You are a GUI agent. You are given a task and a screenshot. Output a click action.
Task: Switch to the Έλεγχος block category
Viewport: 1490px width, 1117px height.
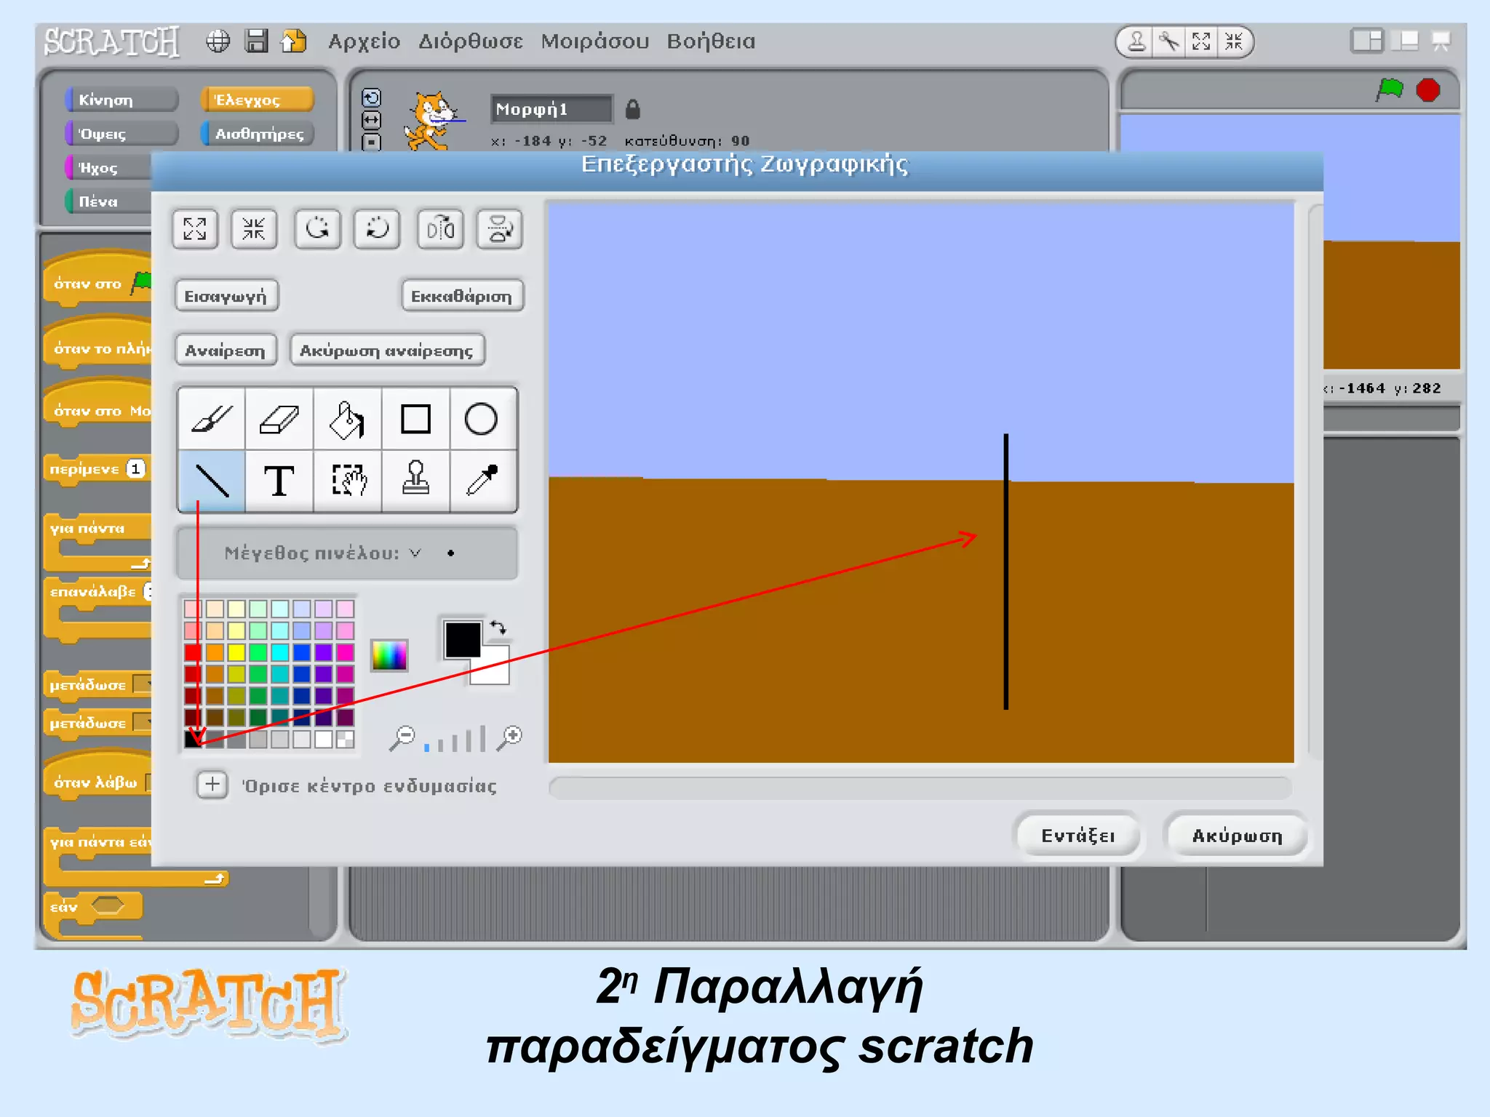(x=257, y=100)
